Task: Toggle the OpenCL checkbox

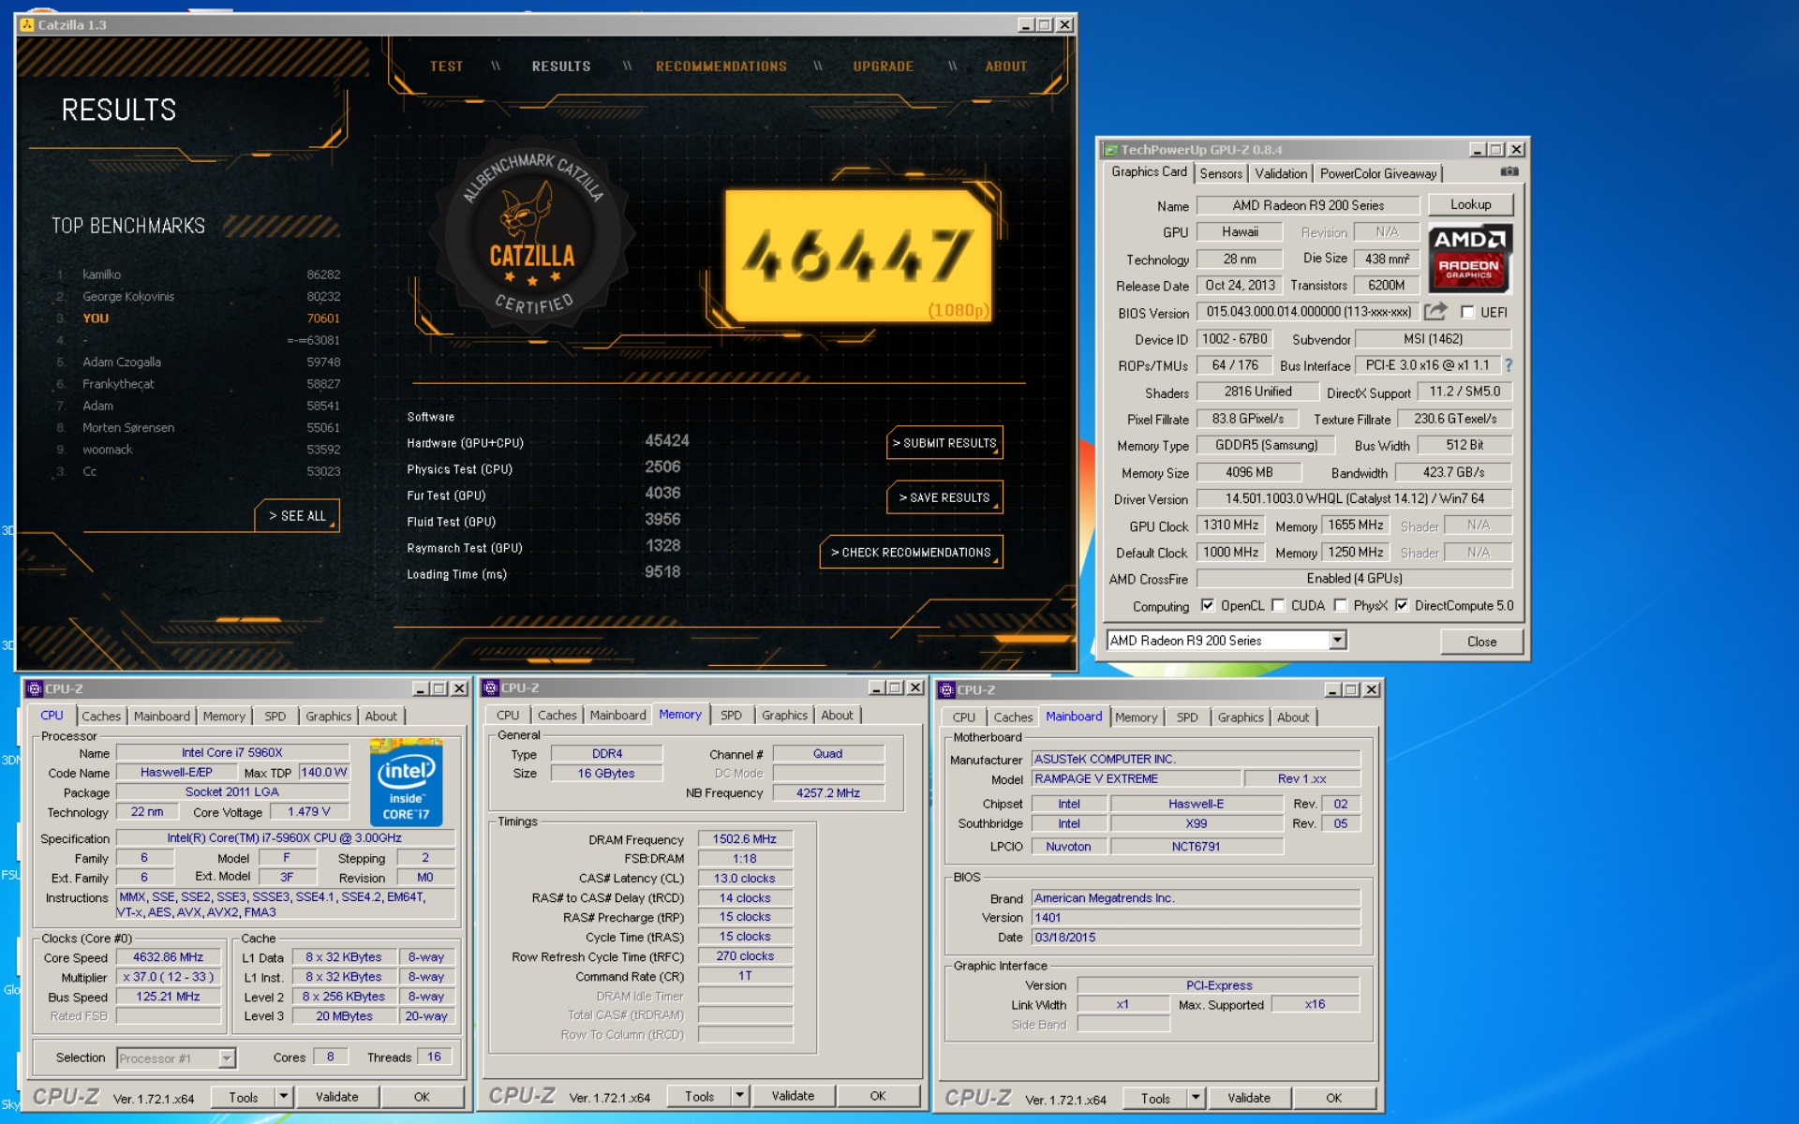Action: [x=1208, y=605]
